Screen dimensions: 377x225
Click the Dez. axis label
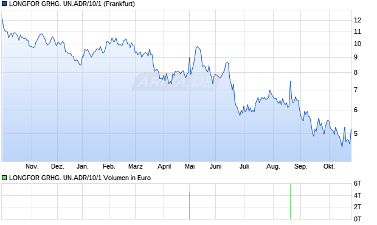click(x=58, y=166)
